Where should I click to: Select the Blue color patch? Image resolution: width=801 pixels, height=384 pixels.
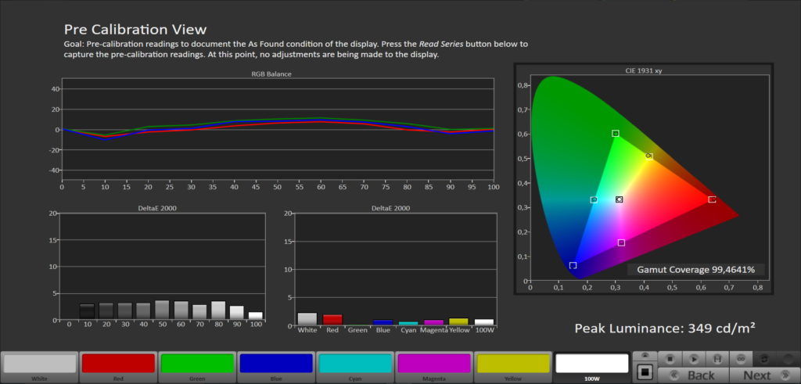[x=276, y=367]
